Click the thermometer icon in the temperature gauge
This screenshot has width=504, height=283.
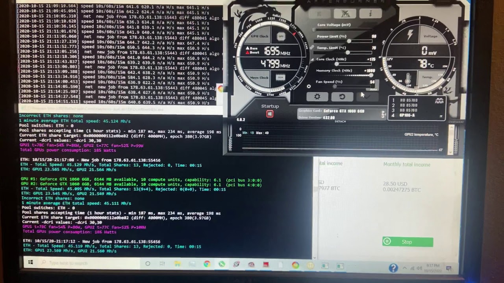coord(408,79)
